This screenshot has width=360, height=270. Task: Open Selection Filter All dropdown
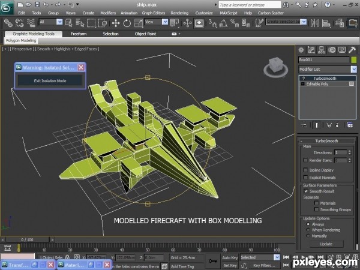point(59,22)
